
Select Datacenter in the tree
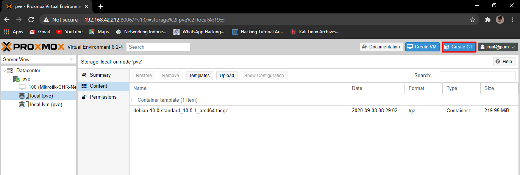point(28,71)
